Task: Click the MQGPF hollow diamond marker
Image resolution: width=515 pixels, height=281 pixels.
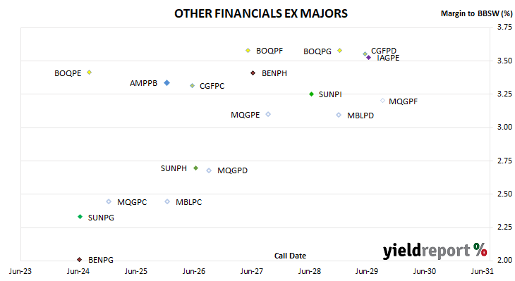Action: (382, 101)
